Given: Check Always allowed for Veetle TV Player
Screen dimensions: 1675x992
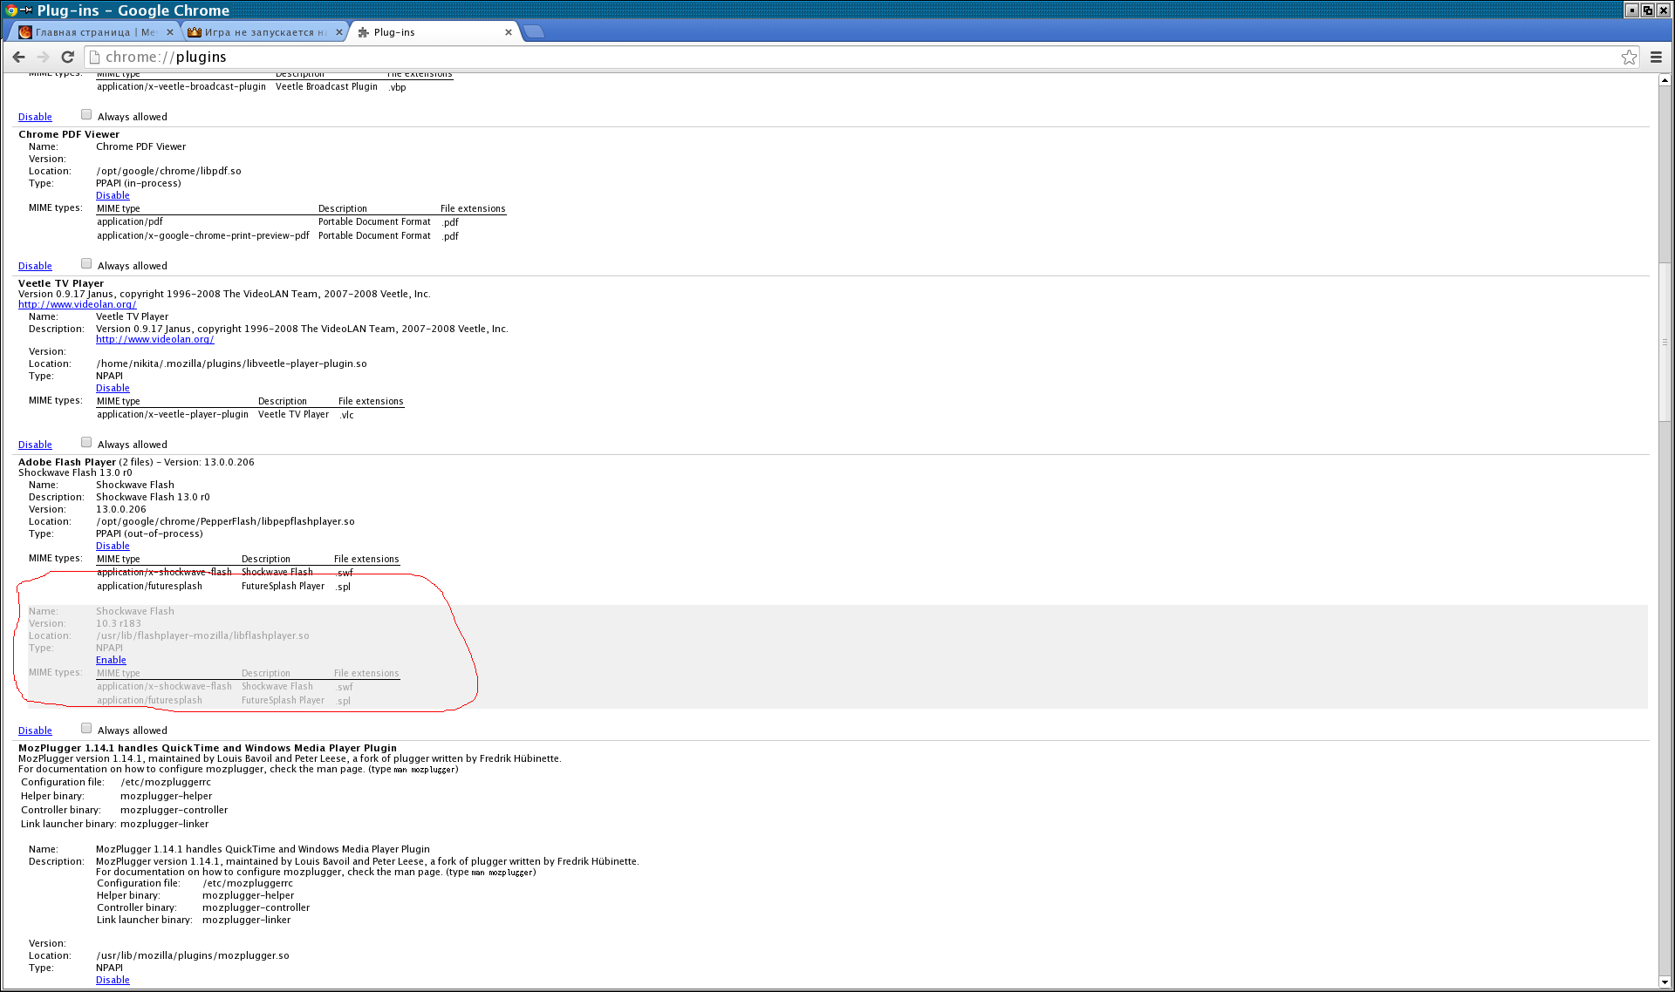Looking at the screenshot, I should pyautogui.click(x=86, y=442).
